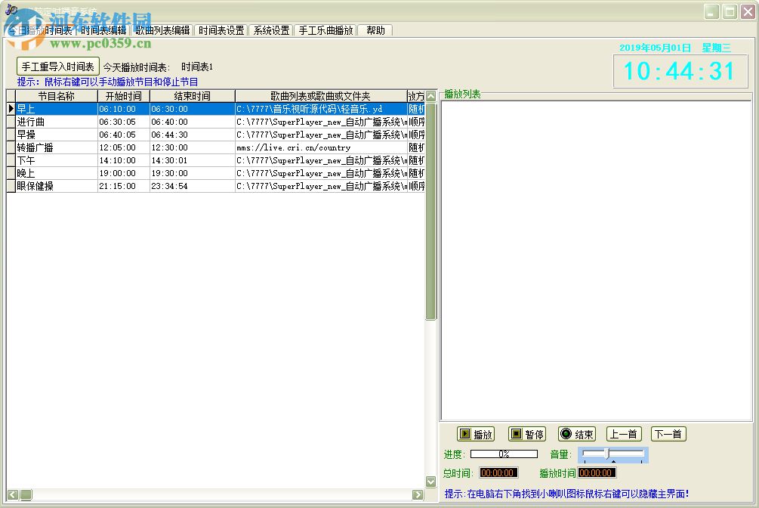
Task: Click the Play (播放) button
Action: click(x=476, y=434)
